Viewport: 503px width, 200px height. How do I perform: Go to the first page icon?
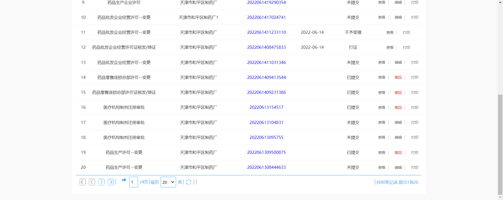coord(83,182)
